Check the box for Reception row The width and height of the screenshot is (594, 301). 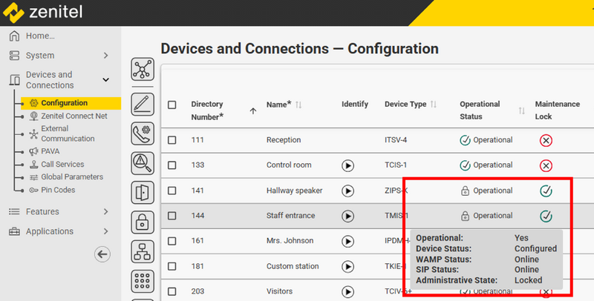[x=172, y=140]
